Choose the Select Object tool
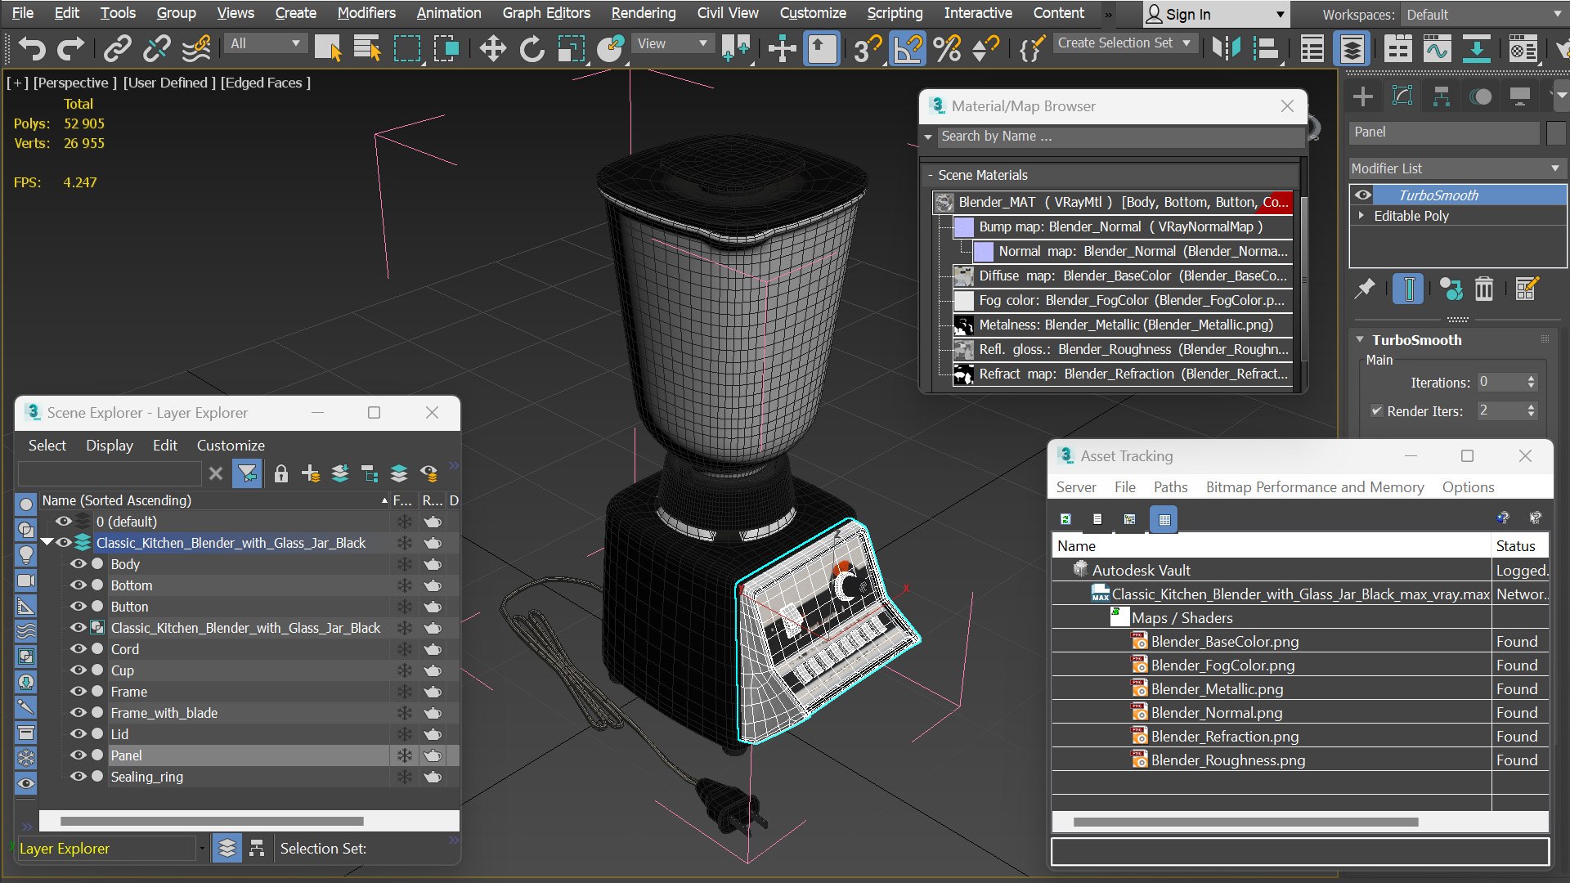1570x883 pixels. 328,49
